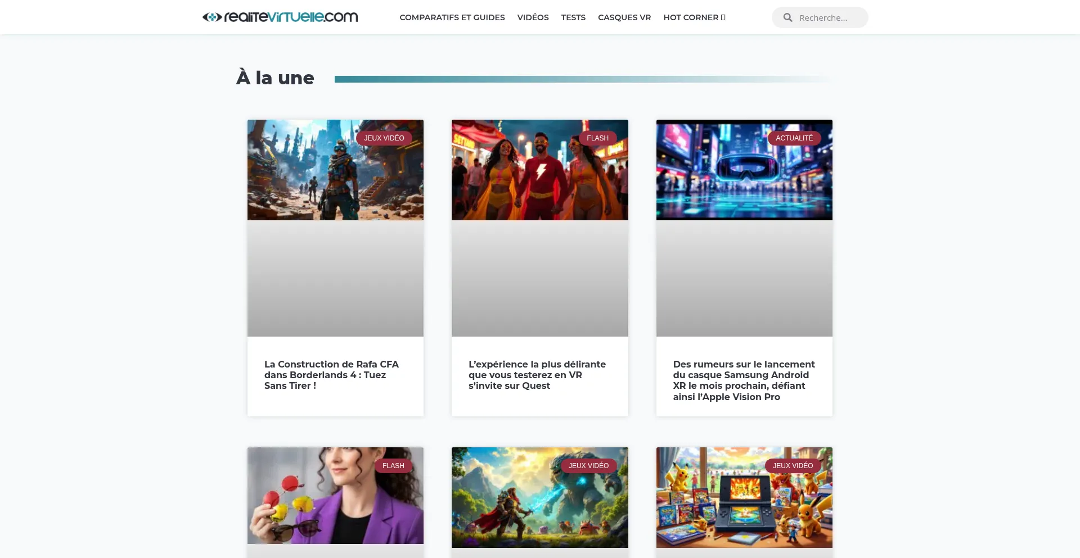Open Borderlands 4 article thumbnail
This screenshot has width=1080, height=558.
coord(335,170)
